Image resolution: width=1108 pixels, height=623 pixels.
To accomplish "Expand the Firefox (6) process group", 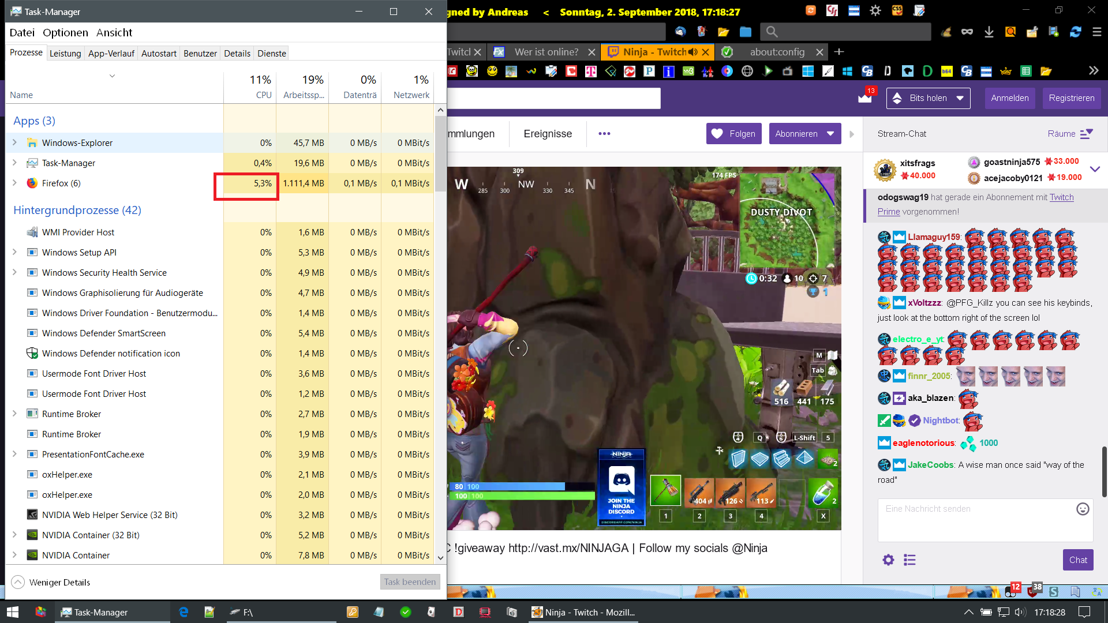I will pyautogui.click(x=15, y=183).
